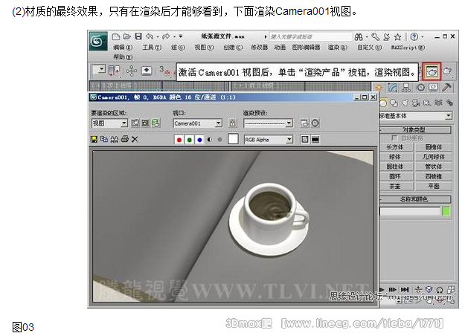Image resolution: width=465 pixels, height=336 pixels.
Task: Click Clone Rendered Frame Window icon
Action: tap(115, 139)
